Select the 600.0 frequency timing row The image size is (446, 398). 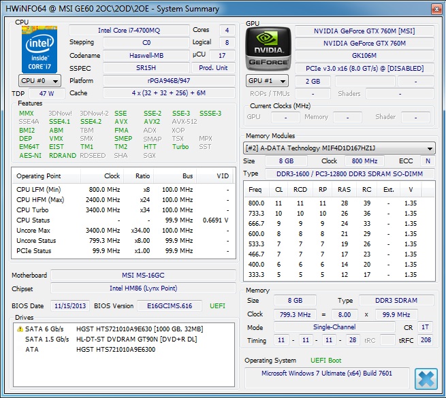(339, 234)
